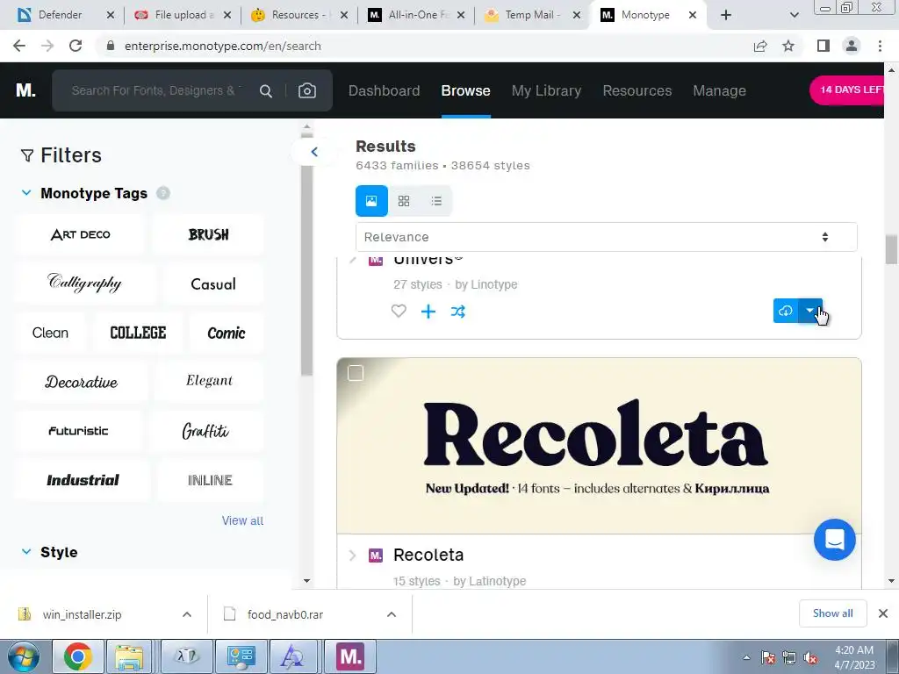Open the Resources nav item

[637, 90]
